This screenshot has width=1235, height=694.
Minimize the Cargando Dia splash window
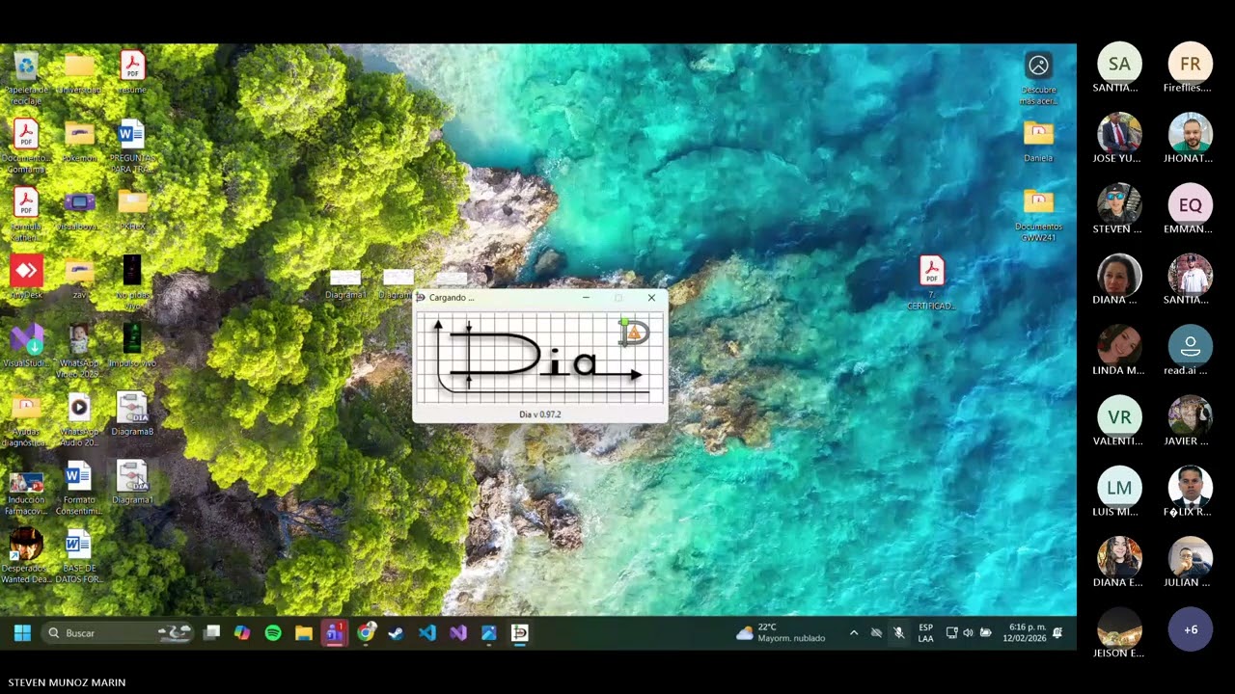[x=586, y=298]
